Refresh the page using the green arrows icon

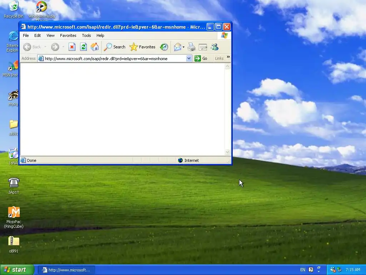83,47
